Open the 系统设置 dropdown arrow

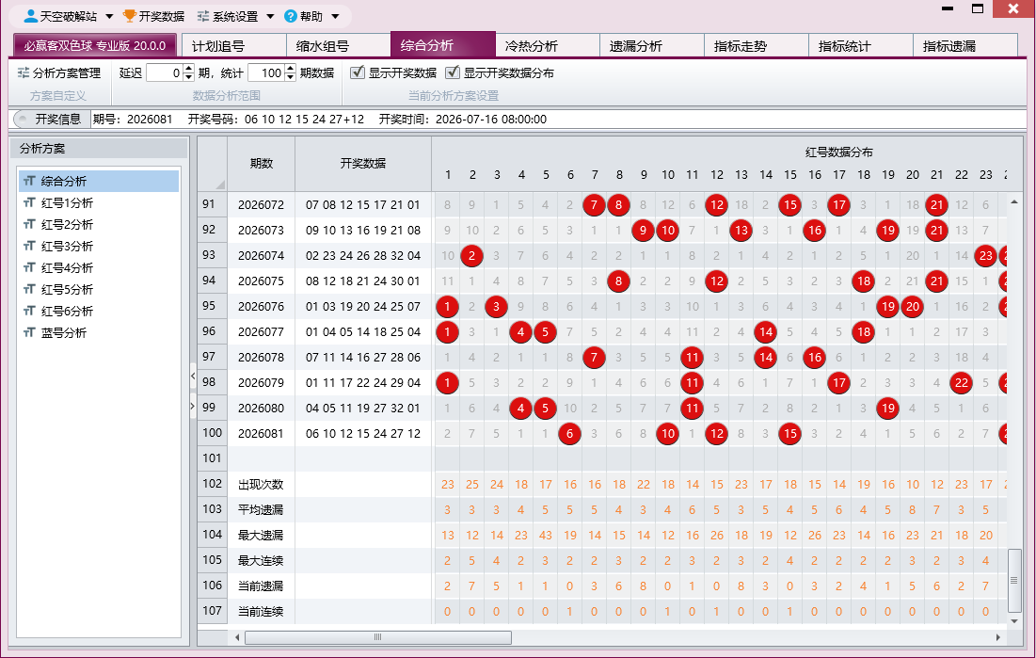[270, 16]
